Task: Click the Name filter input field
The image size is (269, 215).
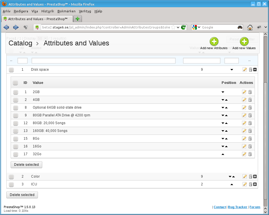Action: pos(103,61)
